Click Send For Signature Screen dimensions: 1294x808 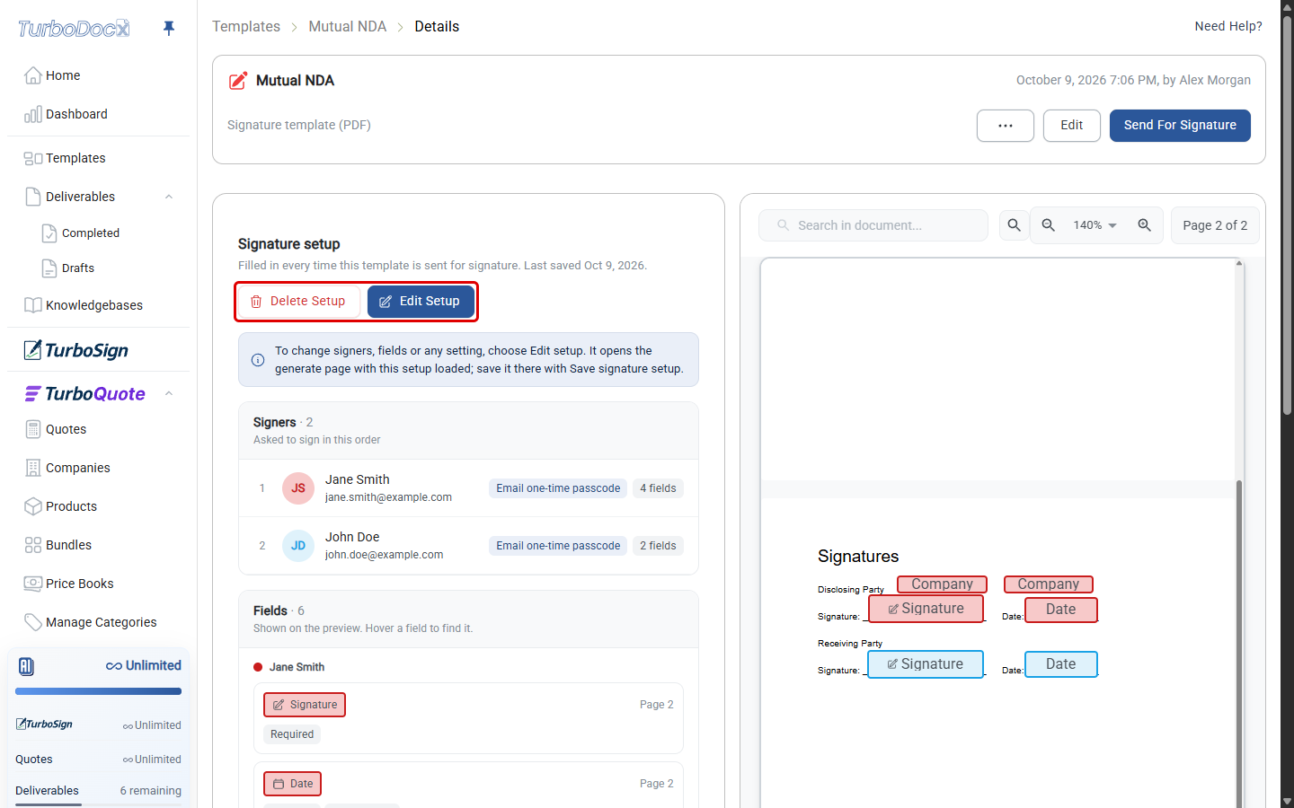1180,126
